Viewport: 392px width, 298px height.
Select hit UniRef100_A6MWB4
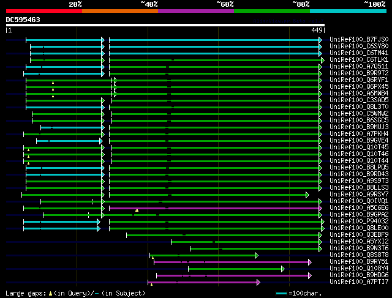point(359,94)
